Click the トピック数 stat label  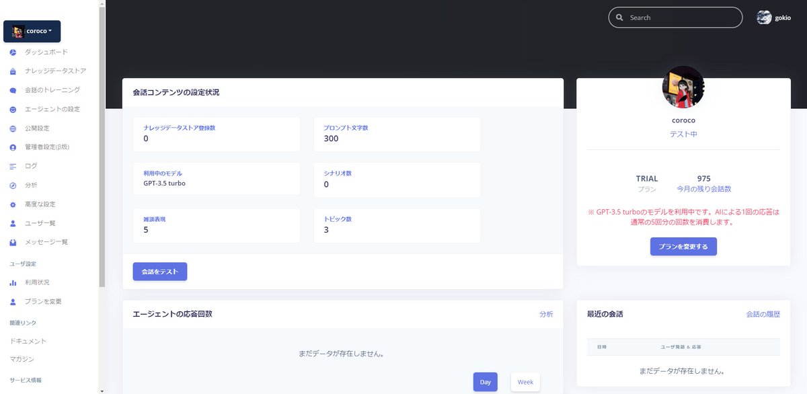(x=338, y=219)
